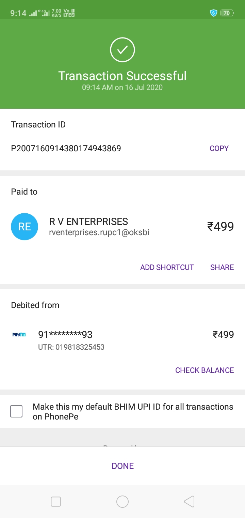The width and height of the screenshot is (245, 518).
Task: Copy the Transaction ID
Action: pyautogui.click(x=219, y=148)
